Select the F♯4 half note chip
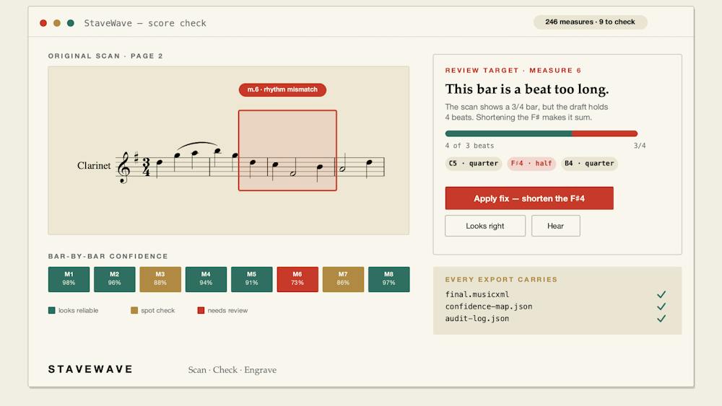Screen dimensions: 722x406 pyautogui.click(x=531, y=163)
